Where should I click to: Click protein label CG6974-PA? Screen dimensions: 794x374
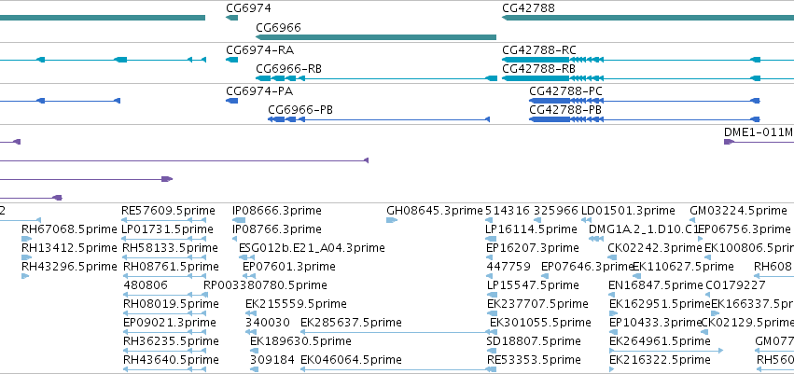(x=259, y=91)
